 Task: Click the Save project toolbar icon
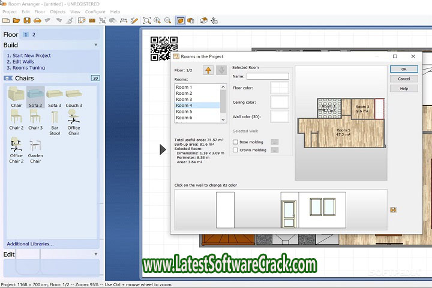pos(27,20)
